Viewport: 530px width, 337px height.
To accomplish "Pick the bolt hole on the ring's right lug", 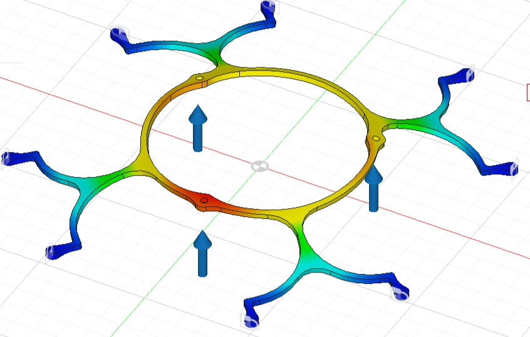I will pyautogui.click(x=376, y=138).
